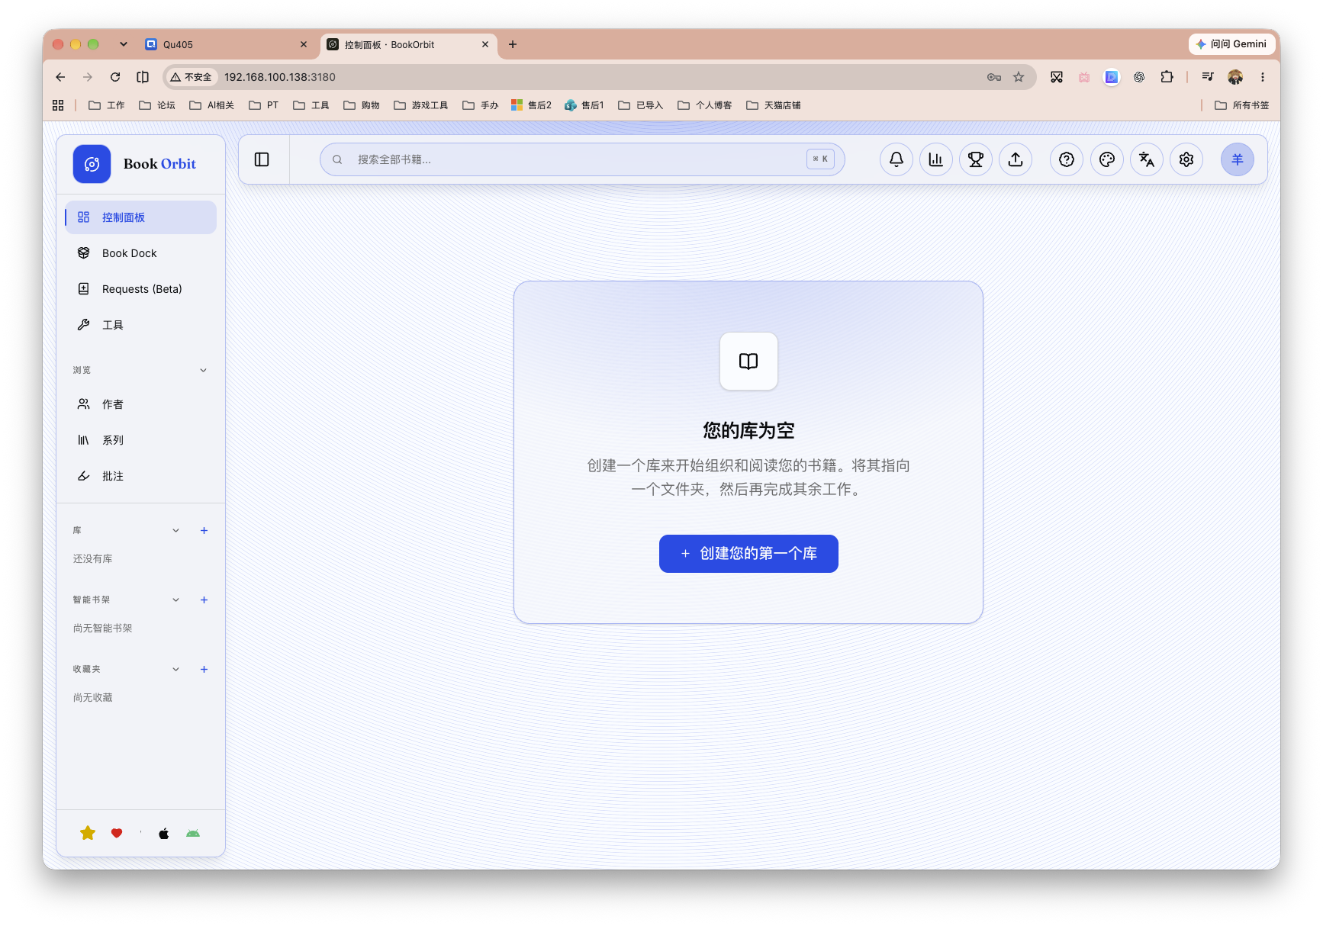Click the address bar URL
The image size is (1323, 926).
coord(280,77)
